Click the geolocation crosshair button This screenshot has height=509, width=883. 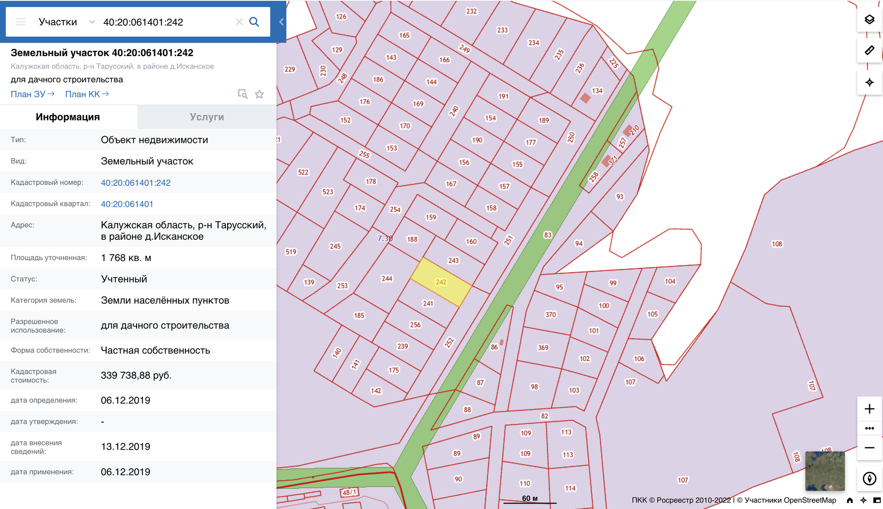869,83
